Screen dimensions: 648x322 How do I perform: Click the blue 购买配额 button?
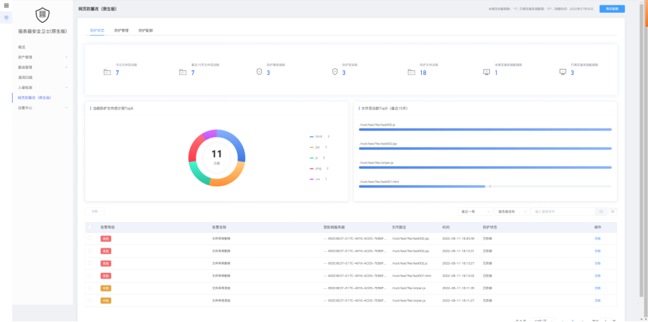point(612,9)
